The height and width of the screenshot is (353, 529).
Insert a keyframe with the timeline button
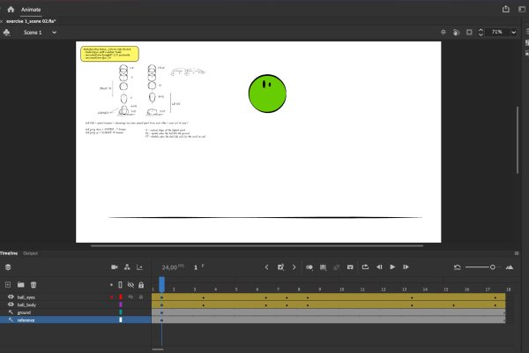(280, 267)
